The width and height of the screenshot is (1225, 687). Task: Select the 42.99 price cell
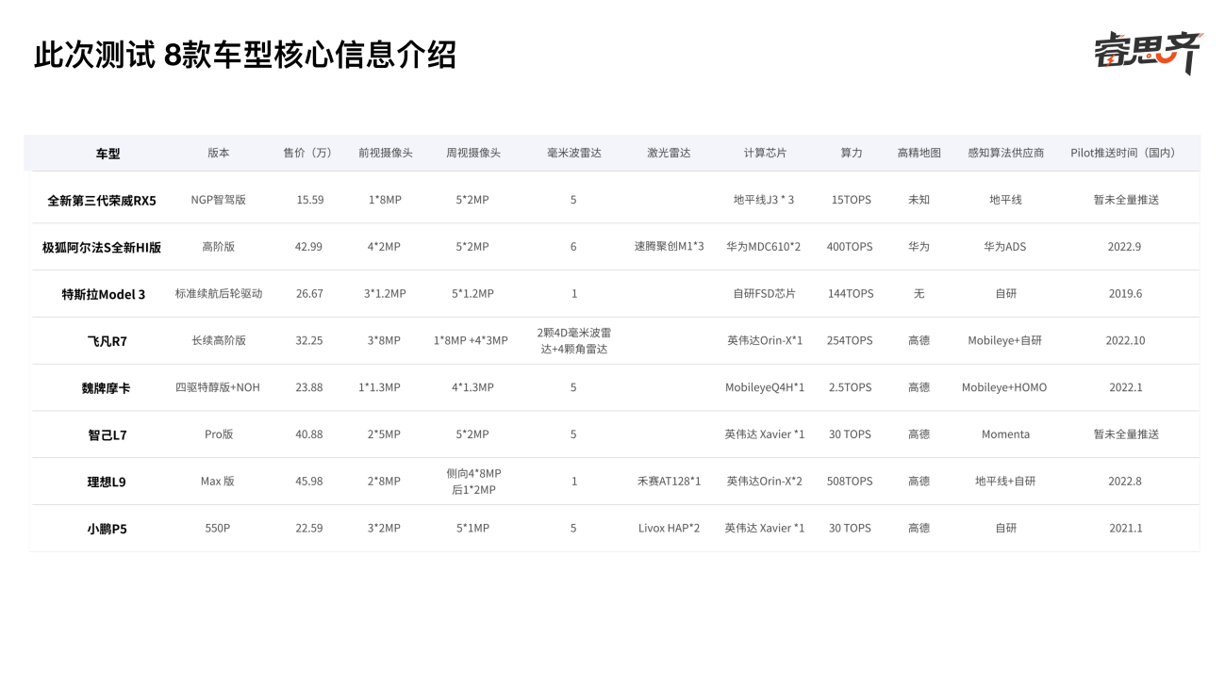point(308,247)
